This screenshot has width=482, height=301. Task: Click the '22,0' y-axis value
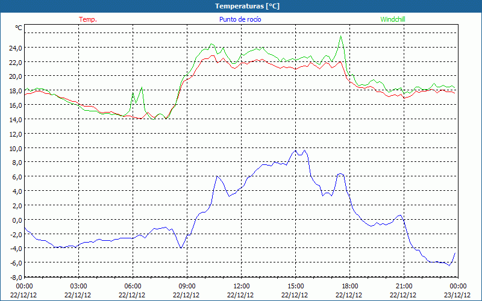pos(16,63)
